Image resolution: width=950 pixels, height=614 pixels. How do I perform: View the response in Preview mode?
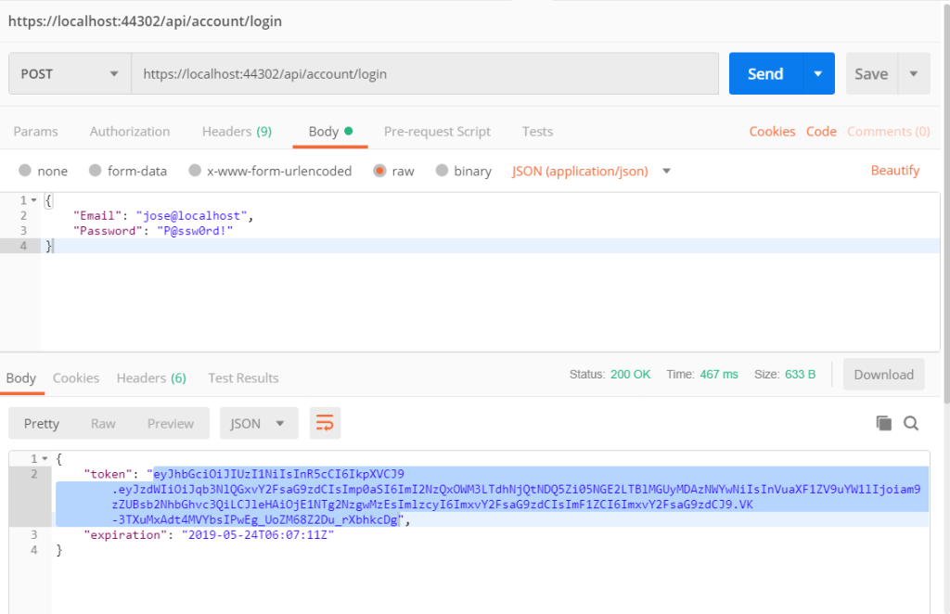click(170, 423)
